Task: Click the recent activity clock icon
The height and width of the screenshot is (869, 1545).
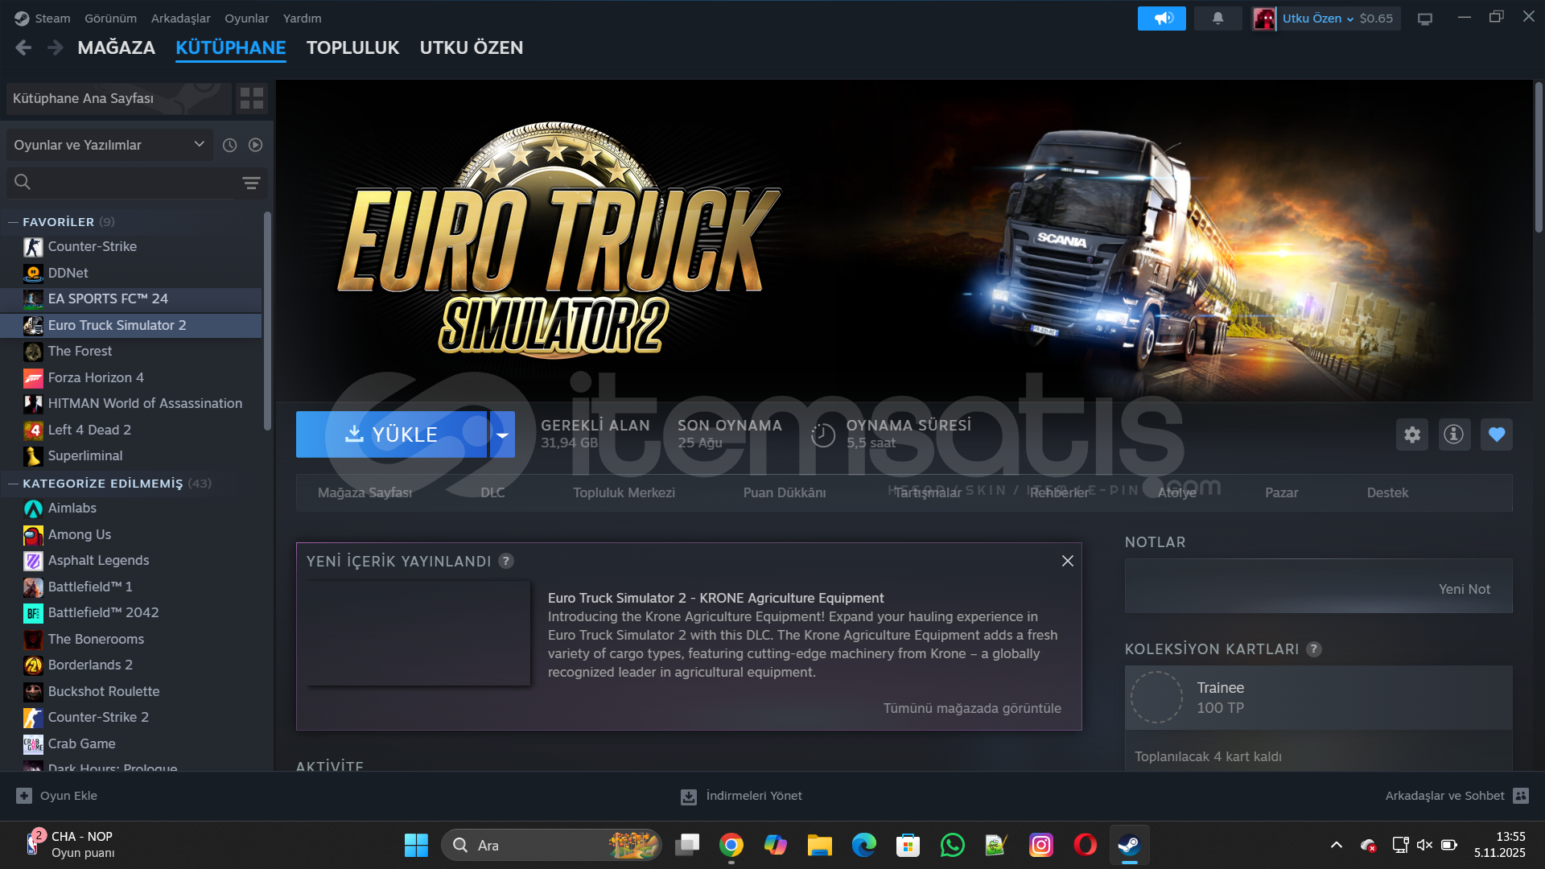Action: [x=229, y=145]
